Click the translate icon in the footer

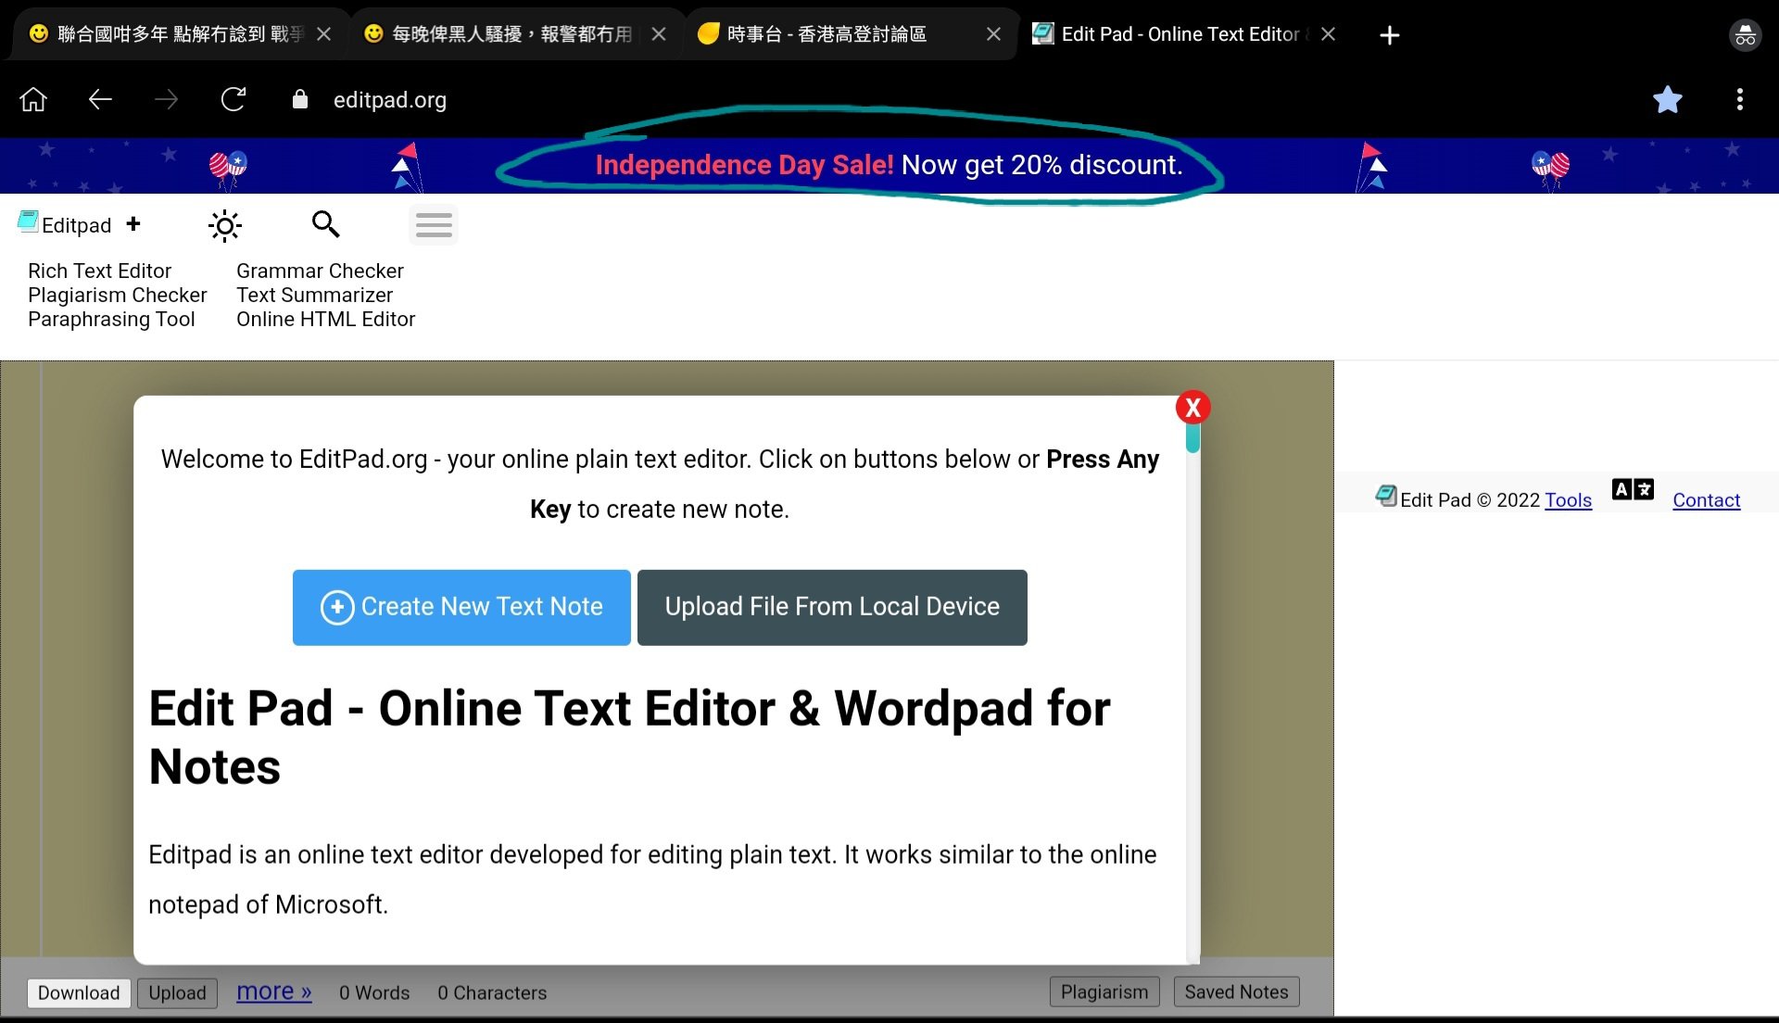pyautogui.click(x=1632, y=490)
